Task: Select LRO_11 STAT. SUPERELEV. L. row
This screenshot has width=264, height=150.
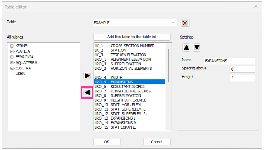Action: pos(129,109)
